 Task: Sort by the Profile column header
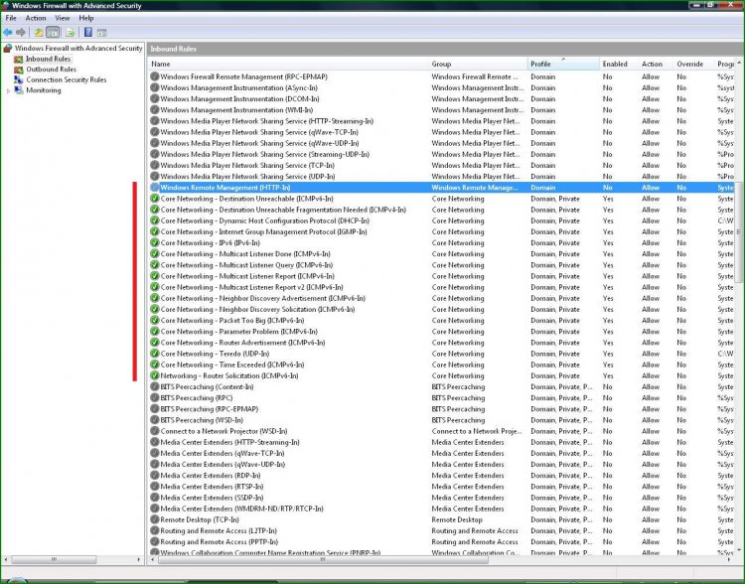click(x=563, y=64)
